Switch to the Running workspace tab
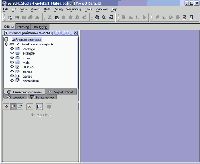 (23, 27)
